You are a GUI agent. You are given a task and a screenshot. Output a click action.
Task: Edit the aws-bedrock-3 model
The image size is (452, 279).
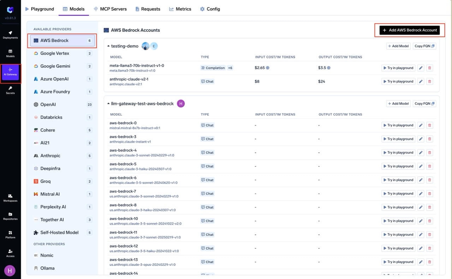421,139
